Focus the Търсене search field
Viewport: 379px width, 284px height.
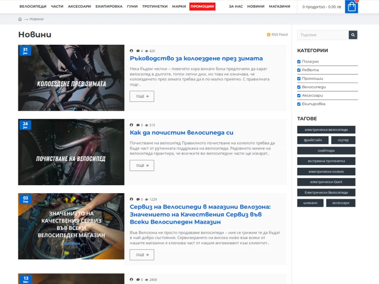coord(323,35)
